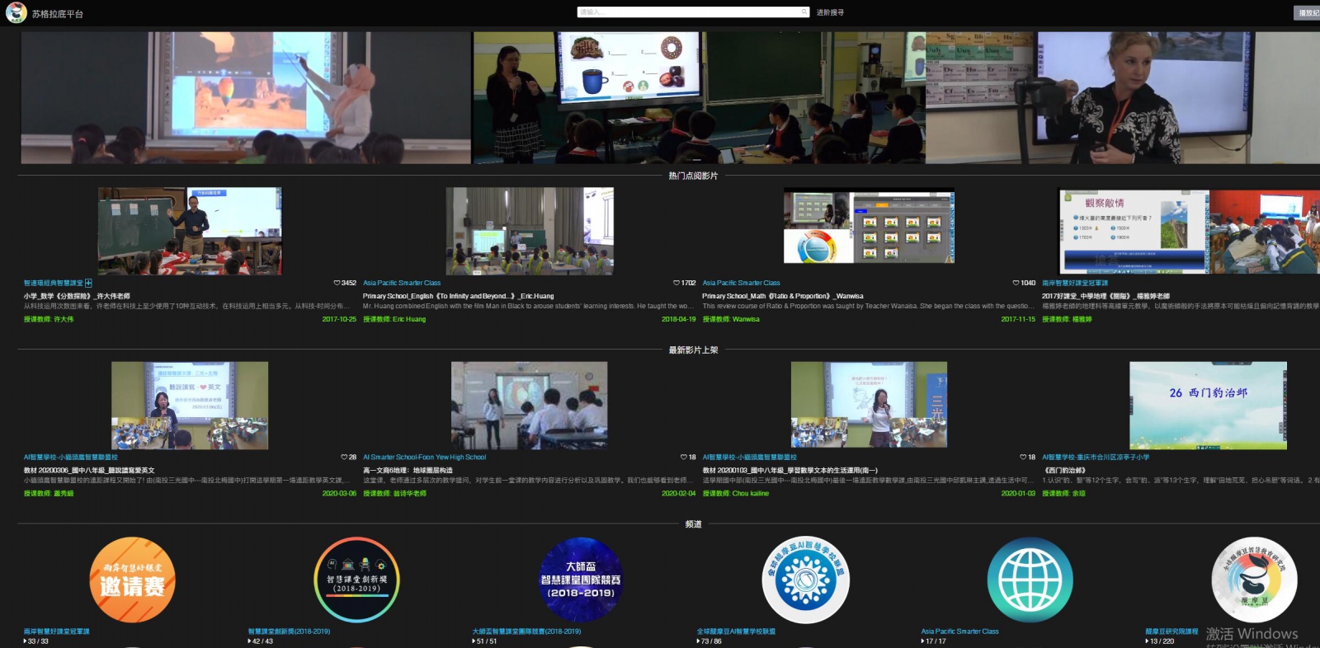Viewport: 1320px width, 648px height.
Task: Open the AI Smarter School-Foon Yew High School link
Action: coord(424,457)
